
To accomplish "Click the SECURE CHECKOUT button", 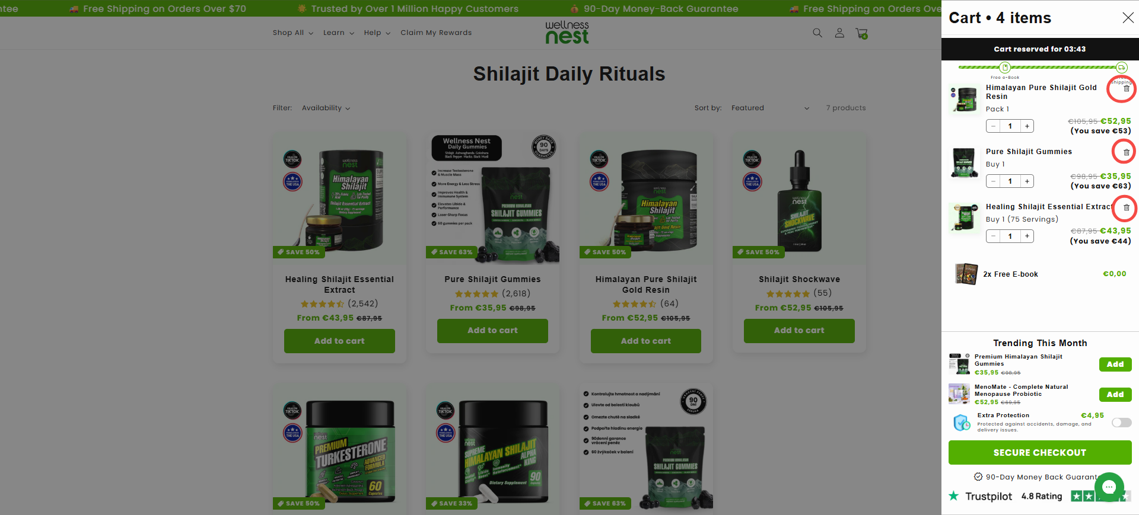I will tap(1039, 453).
